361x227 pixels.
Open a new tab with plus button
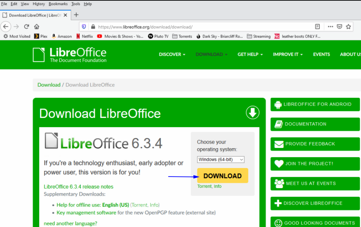pyautogui.click(x=76, y=15)
